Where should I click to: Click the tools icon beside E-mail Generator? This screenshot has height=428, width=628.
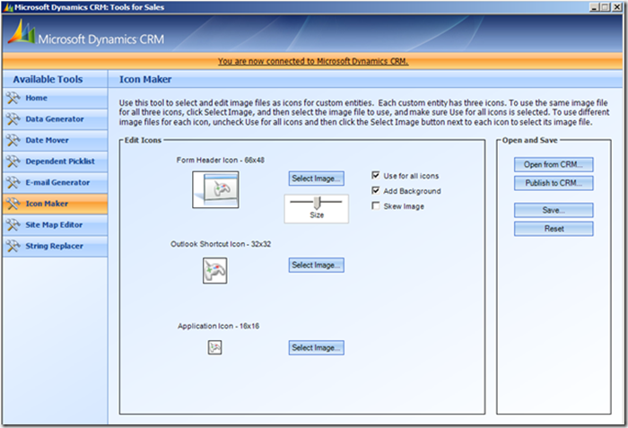(x=13, y=182)
